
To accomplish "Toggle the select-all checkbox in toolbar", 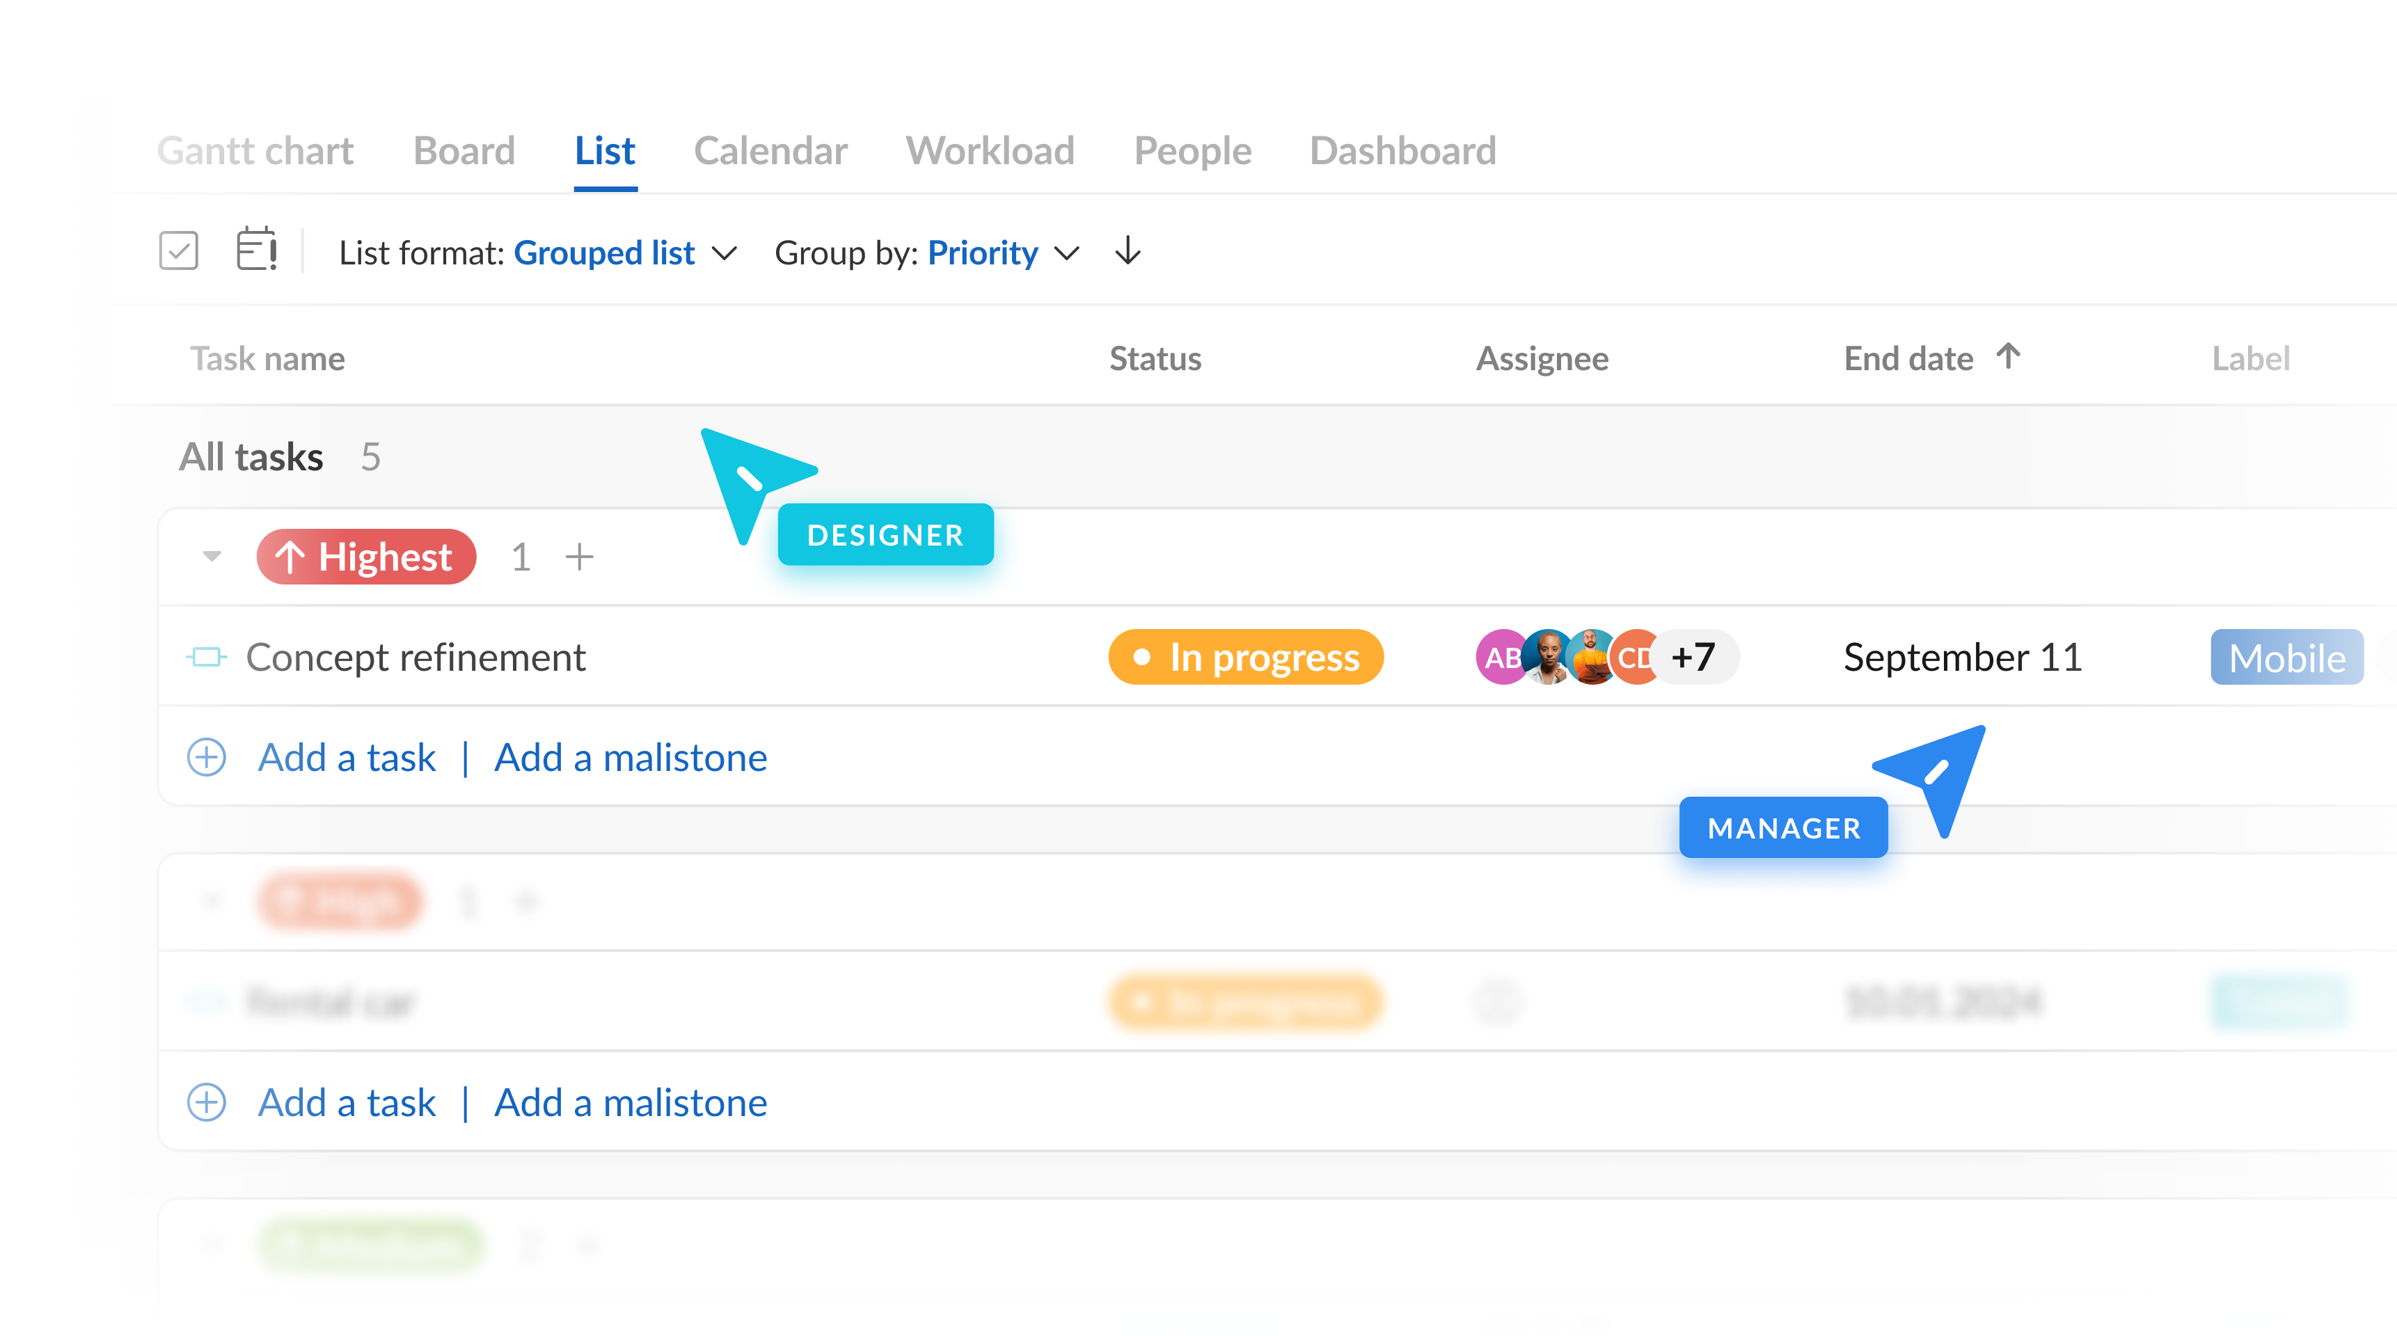I will click(x=179, y=251).
